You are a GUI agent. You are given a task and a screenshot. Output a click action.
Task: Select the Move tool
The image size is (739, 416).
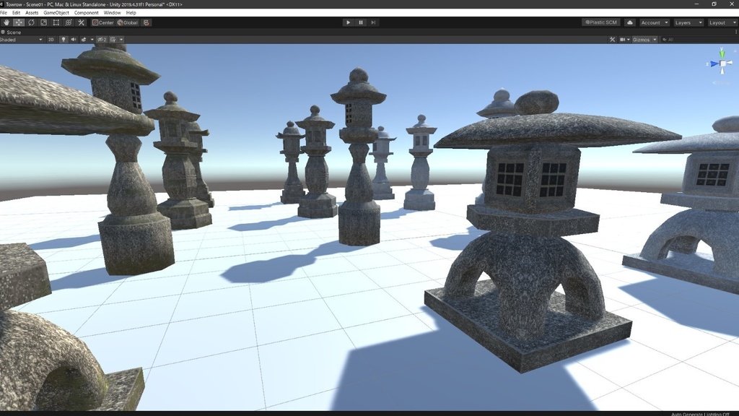(x=19, y=22)
